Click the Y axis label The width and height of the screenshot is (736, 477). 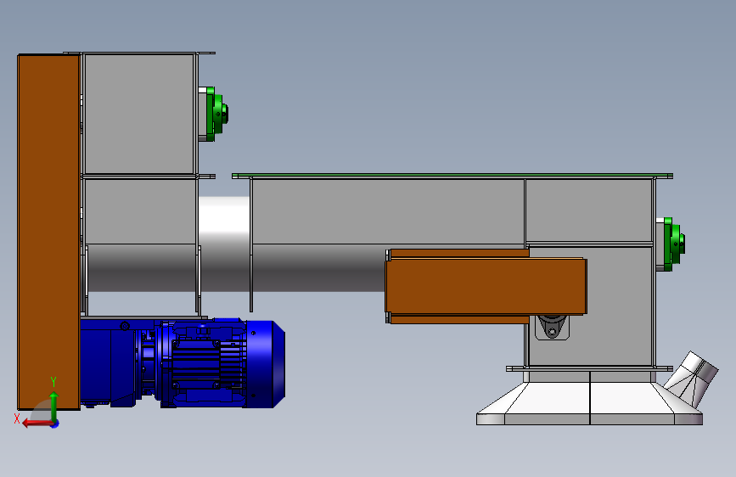(53, 382)
